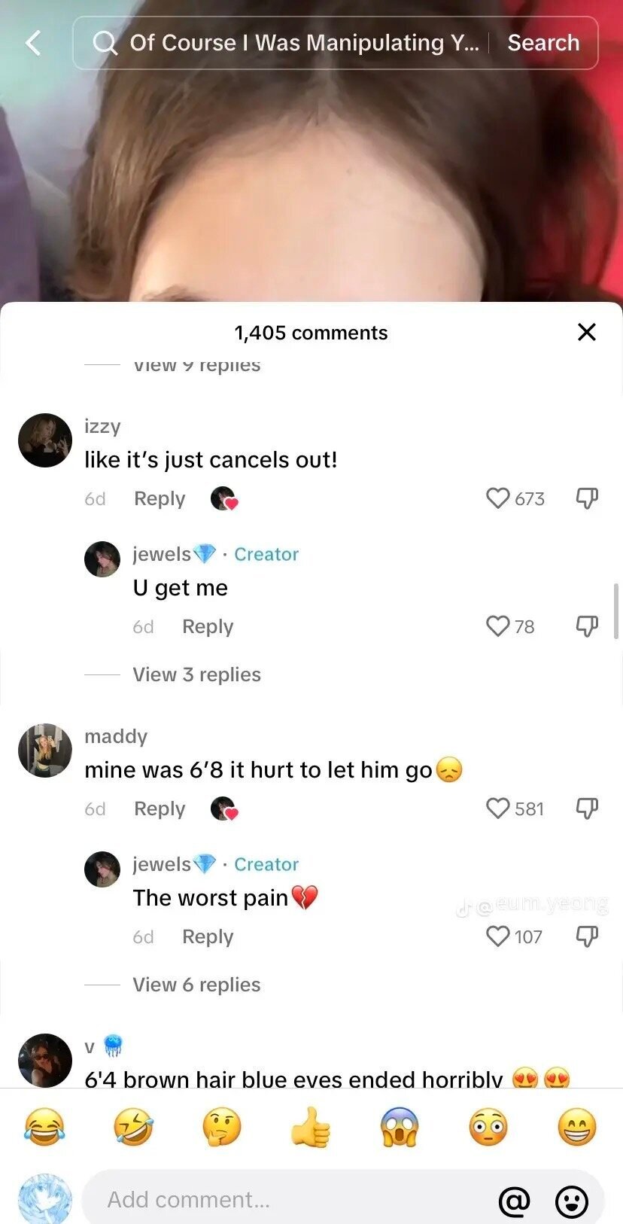Open izzy's profile picture
This screenshot has height=1224, width=623.
coord(45,440)
